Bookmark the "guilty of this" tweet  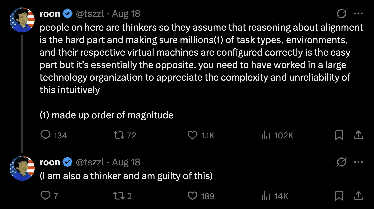pyautogui.click(x=339, y=196)
